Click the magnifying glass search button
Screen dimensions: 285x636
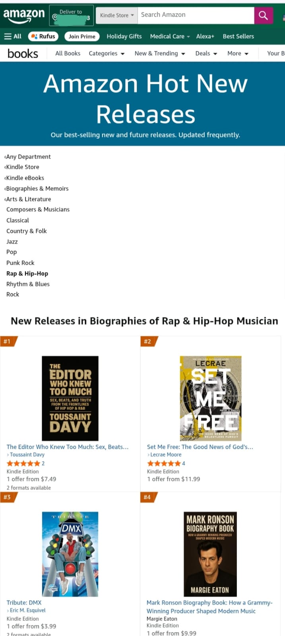tap(263, 16)
